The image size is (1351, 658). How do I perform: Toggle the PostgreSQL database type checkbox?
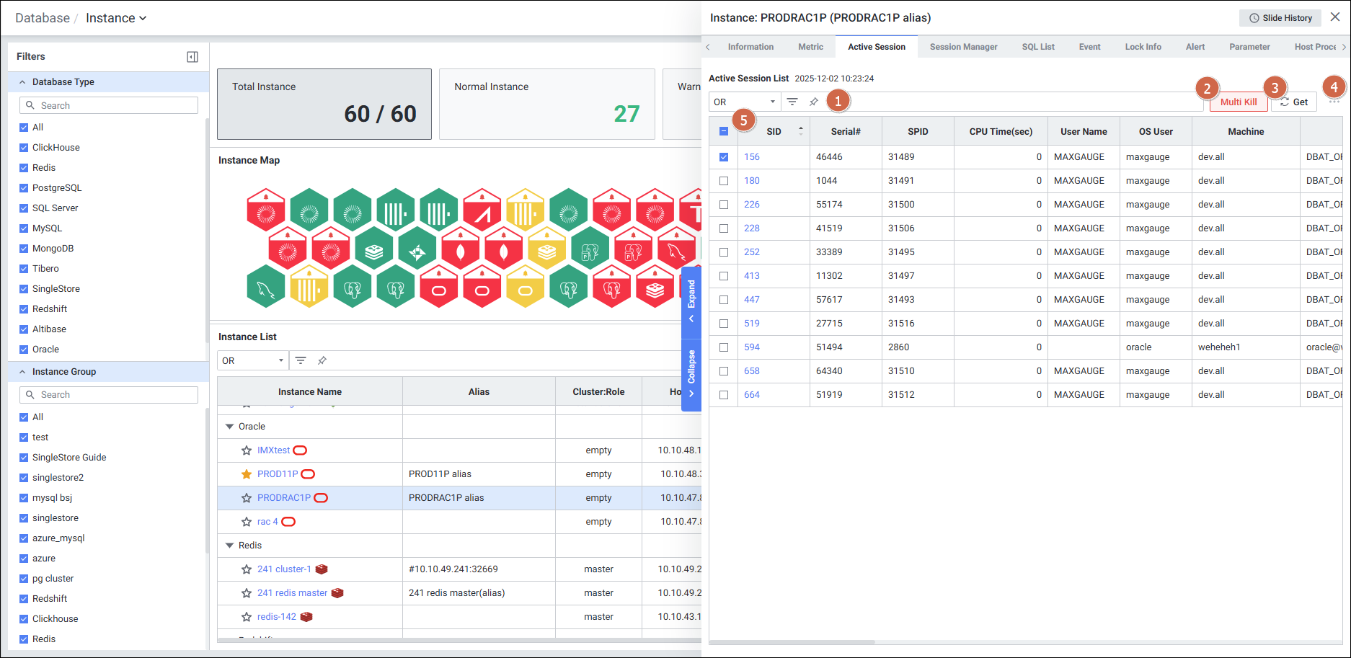tap(24, 188)
